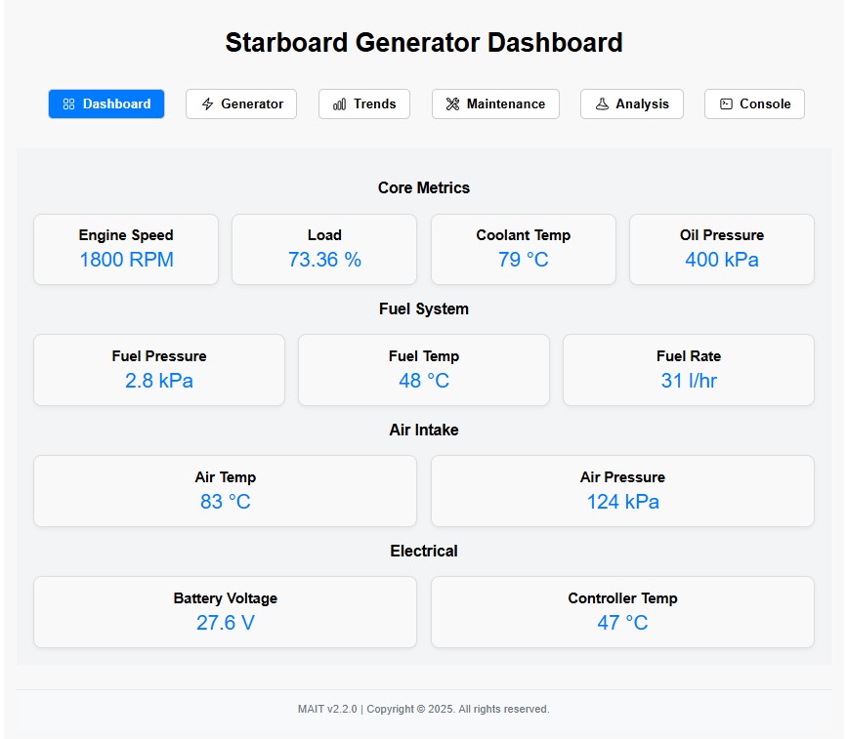The image size is (847, 739).
Task: Select the Load percentage card
Action: pyautogui.click(x=324, y=249)
